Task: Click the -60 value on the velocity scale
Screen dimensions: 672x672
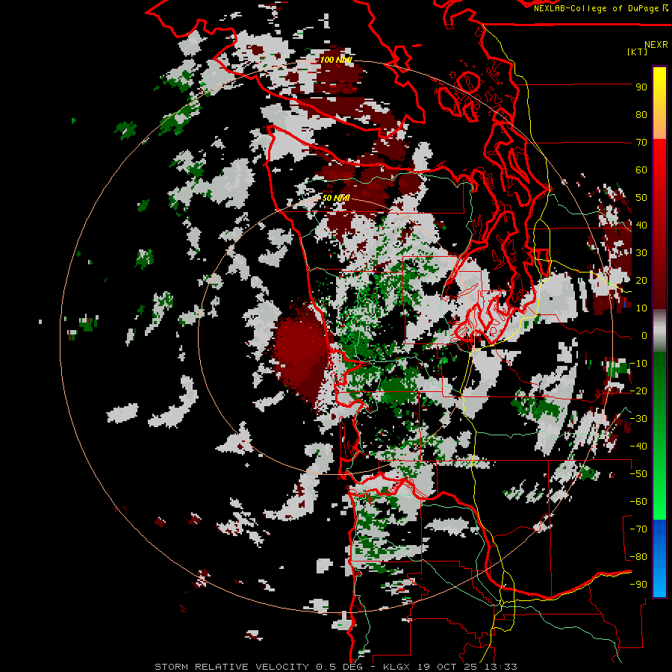Action: [x=638, y=502]
